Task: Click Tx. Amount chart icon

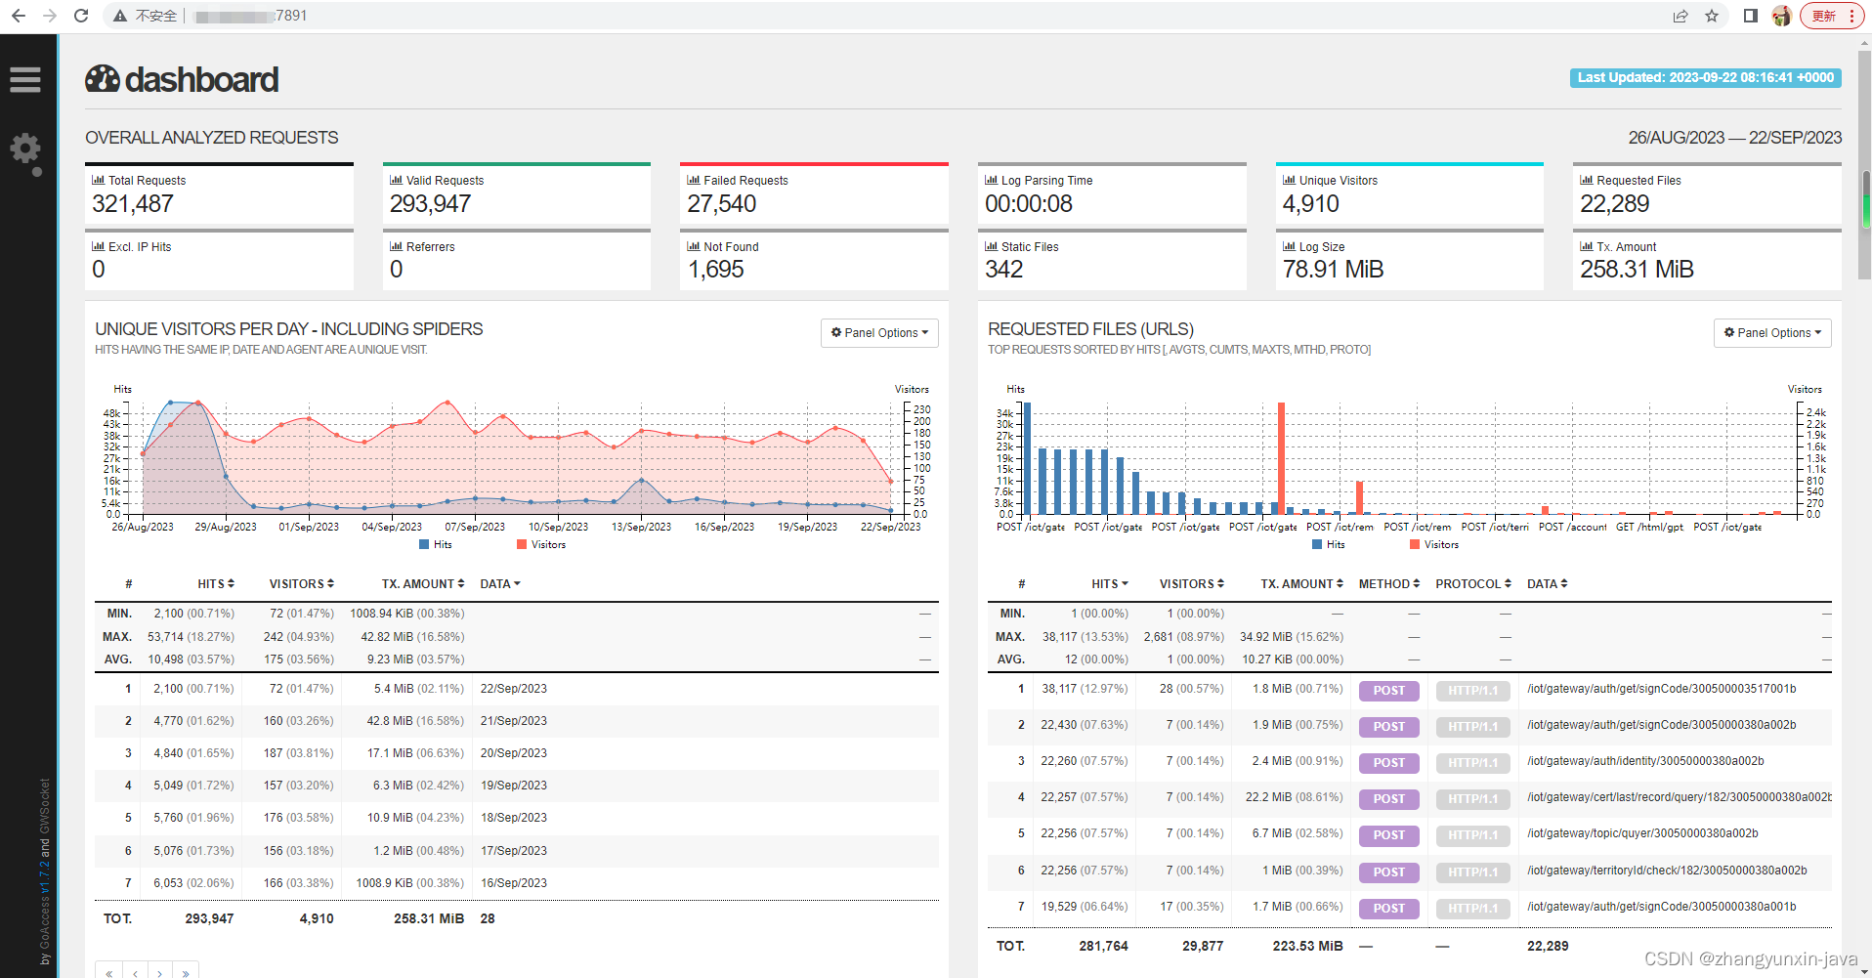Action: [1586, 246]
